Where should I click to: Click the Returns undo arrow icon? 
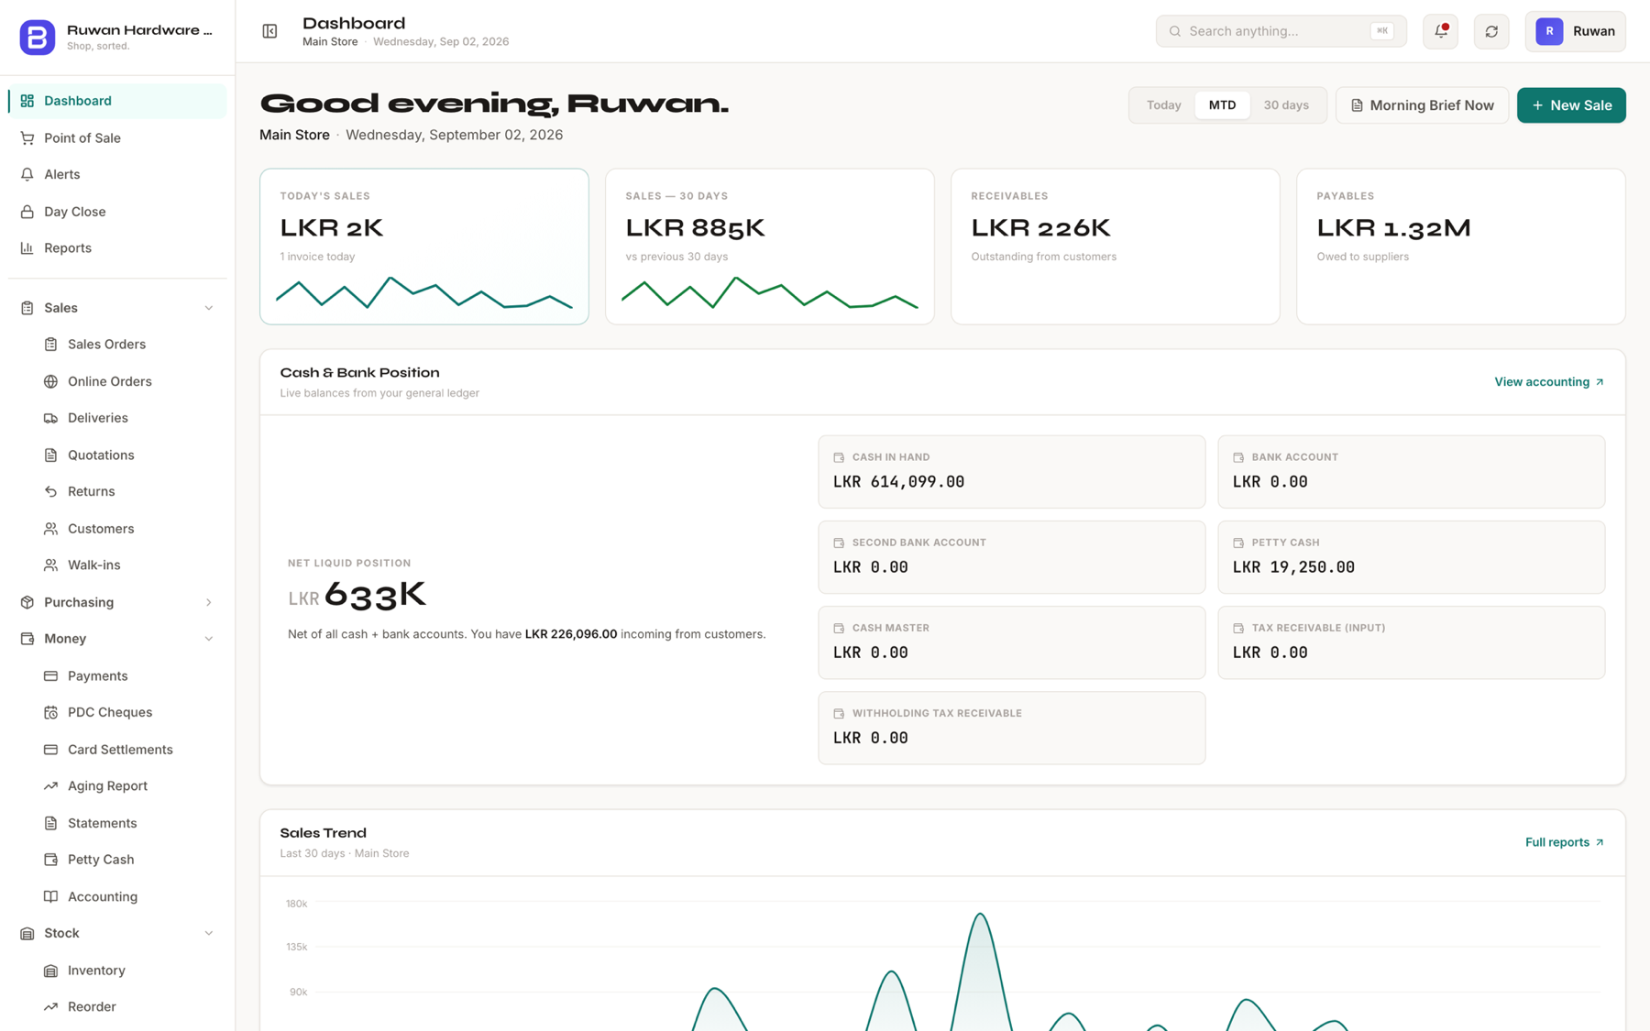pyautogui.click(x=50, y=491)
